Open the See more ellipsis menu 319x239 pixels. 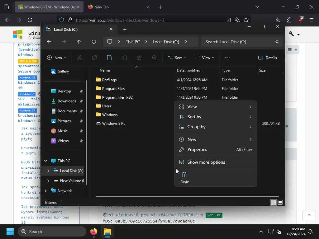click(227, 58)
